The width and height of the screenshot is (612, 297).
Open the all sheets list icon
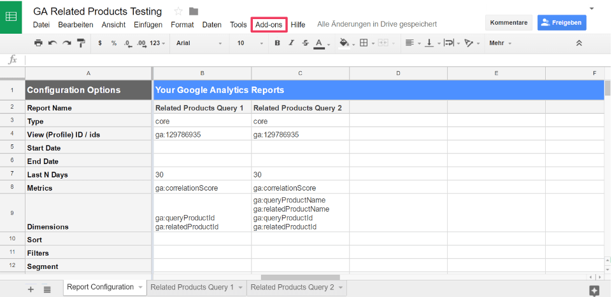click(47, 289)
